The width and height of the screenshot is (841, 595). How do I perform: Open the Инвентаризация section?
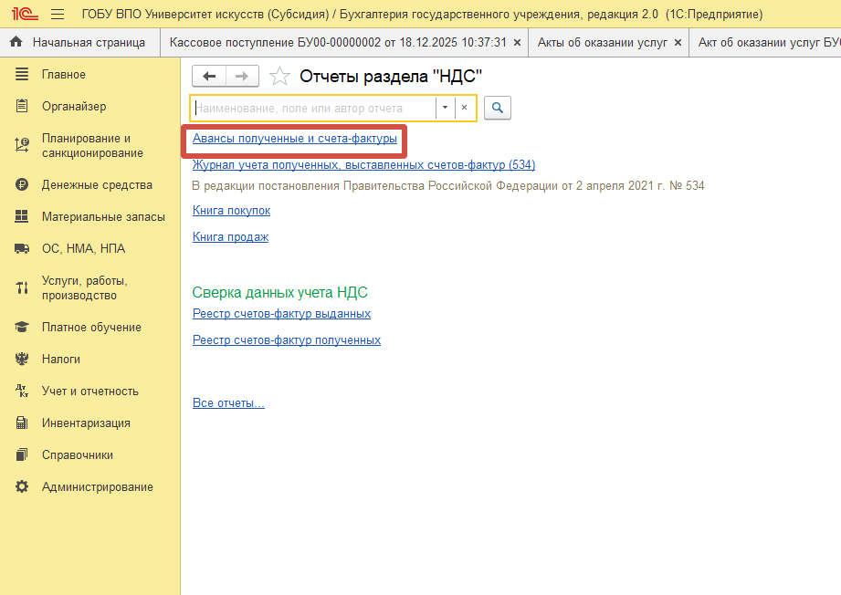point(86,423)
